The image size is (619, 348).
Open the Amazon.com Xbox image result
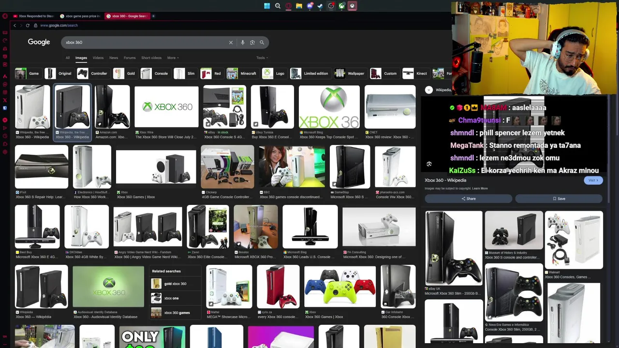[112, 107]
